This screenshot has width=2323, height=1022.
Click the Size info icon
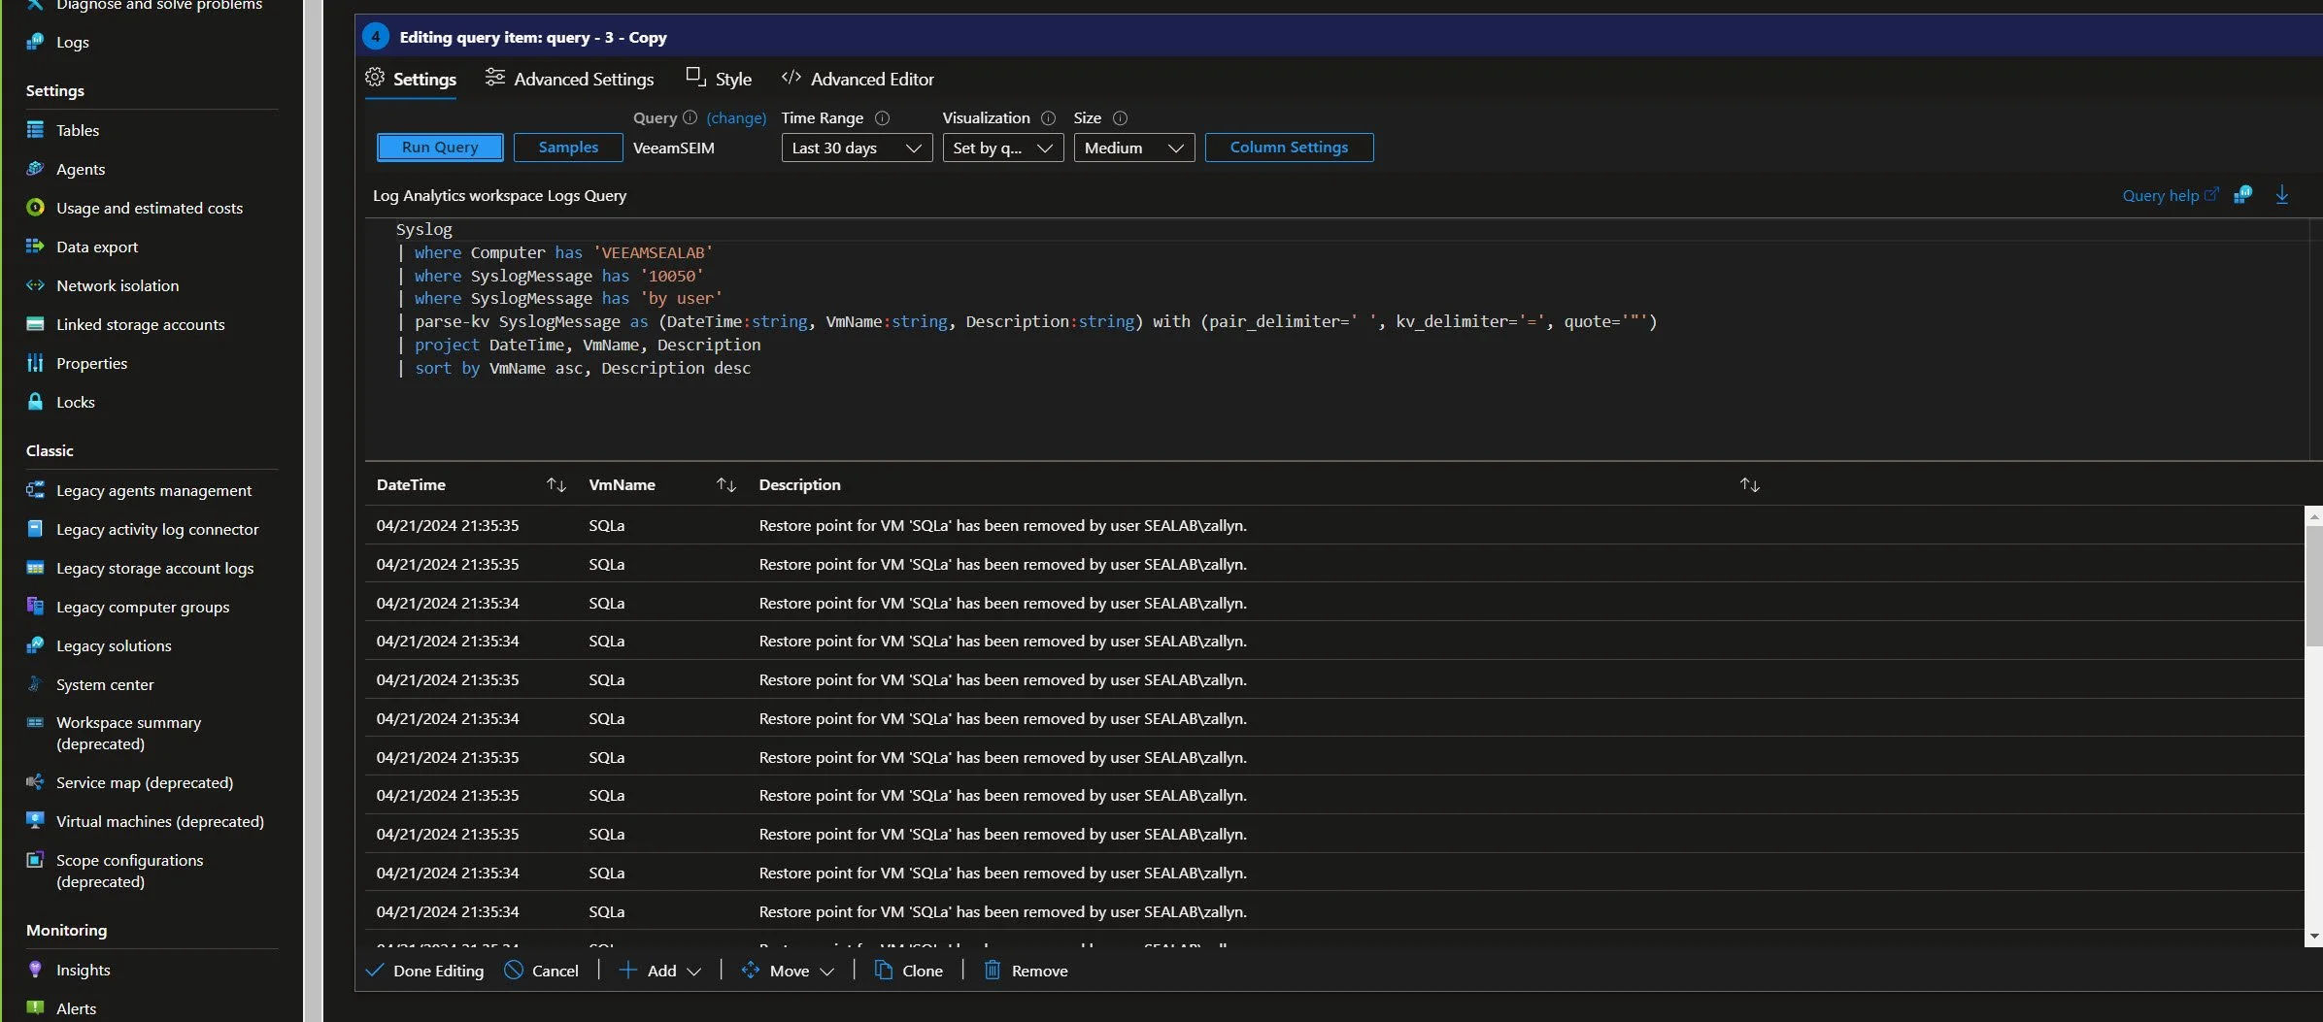(1120, 117)
